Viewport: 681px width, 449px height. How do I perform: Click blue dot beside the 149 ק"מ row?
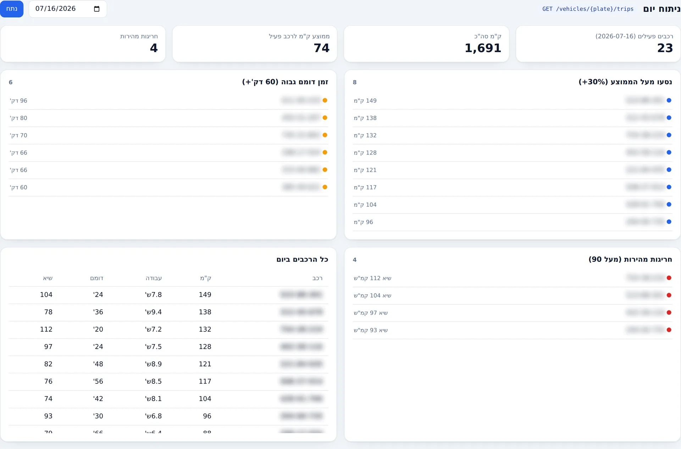click(x=669, y=100)
